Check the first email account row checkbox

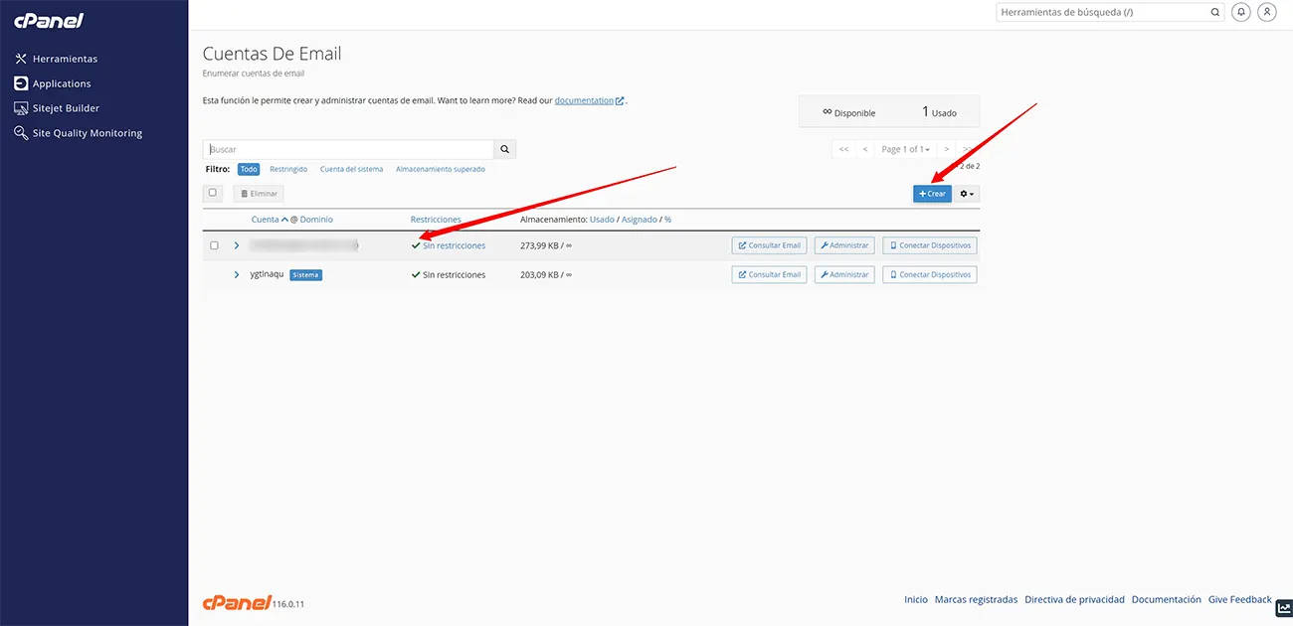pos(214,245)
